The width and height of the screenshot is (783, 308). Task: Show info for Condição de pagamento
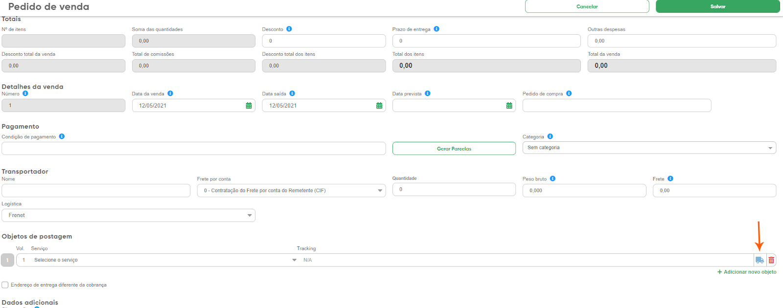click(62, 136)
